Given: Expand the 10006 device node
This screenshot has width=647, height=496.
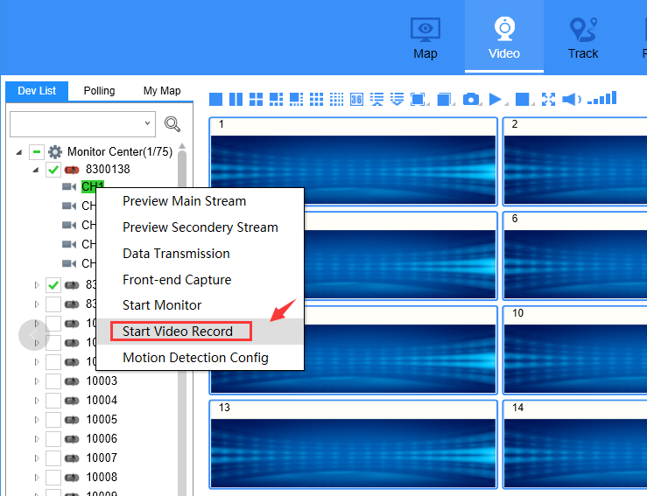Looking at the screenshot, I should [x=37, y=438].
